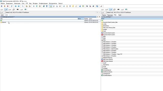The height and width of the screenshot is (91, 163).
Task: Open the Вкладки menu
Action: point(35,3)
